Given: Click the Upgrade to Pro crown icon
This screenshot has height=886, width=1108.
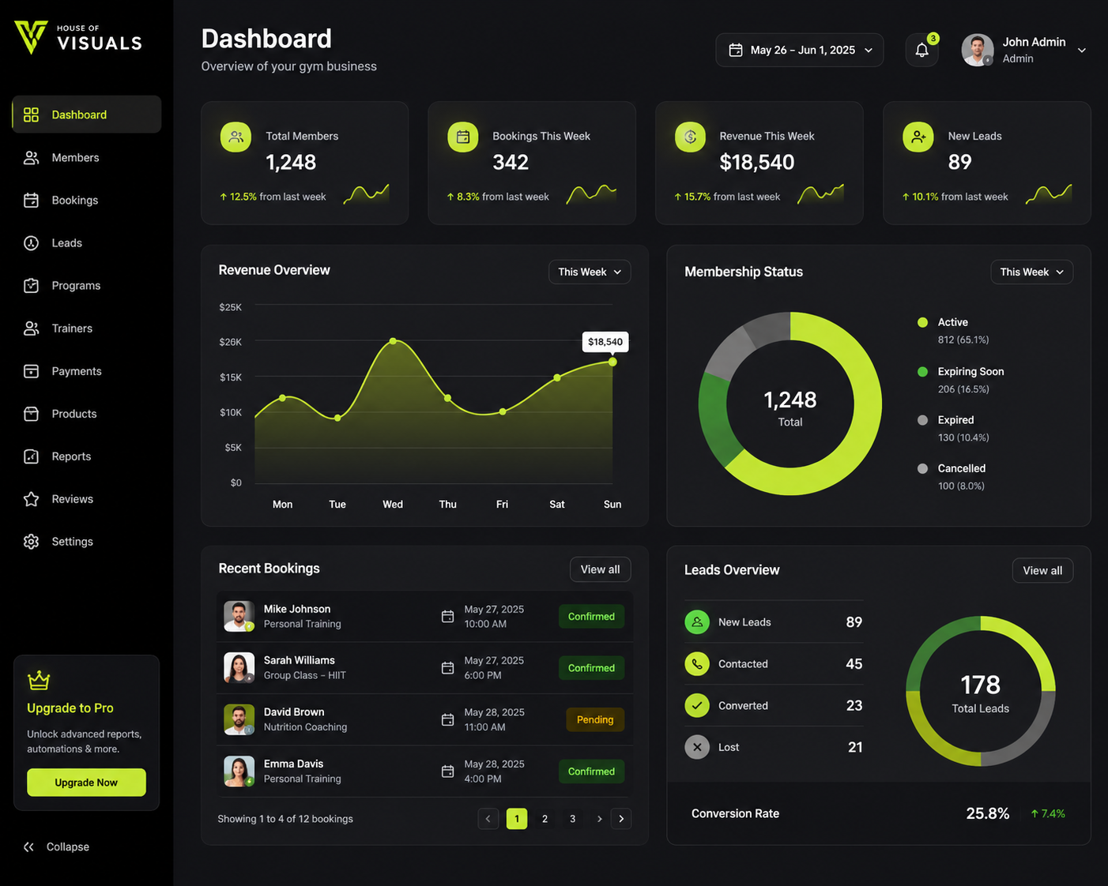Looking at the screenshot, I should click(39, 680).
